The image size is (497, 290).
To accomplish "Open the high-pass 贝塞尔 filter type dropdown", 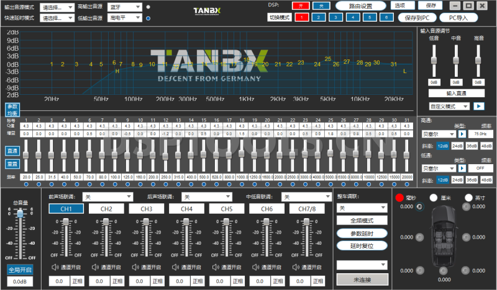I will [x=439, y=134].
